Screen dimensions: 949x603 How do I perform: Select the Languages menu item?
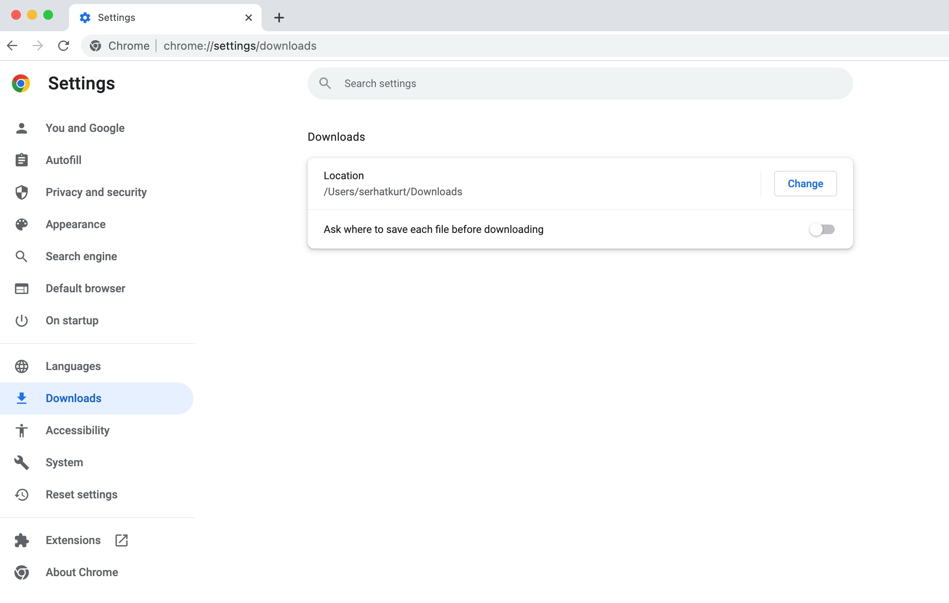[x=73, y=366]
